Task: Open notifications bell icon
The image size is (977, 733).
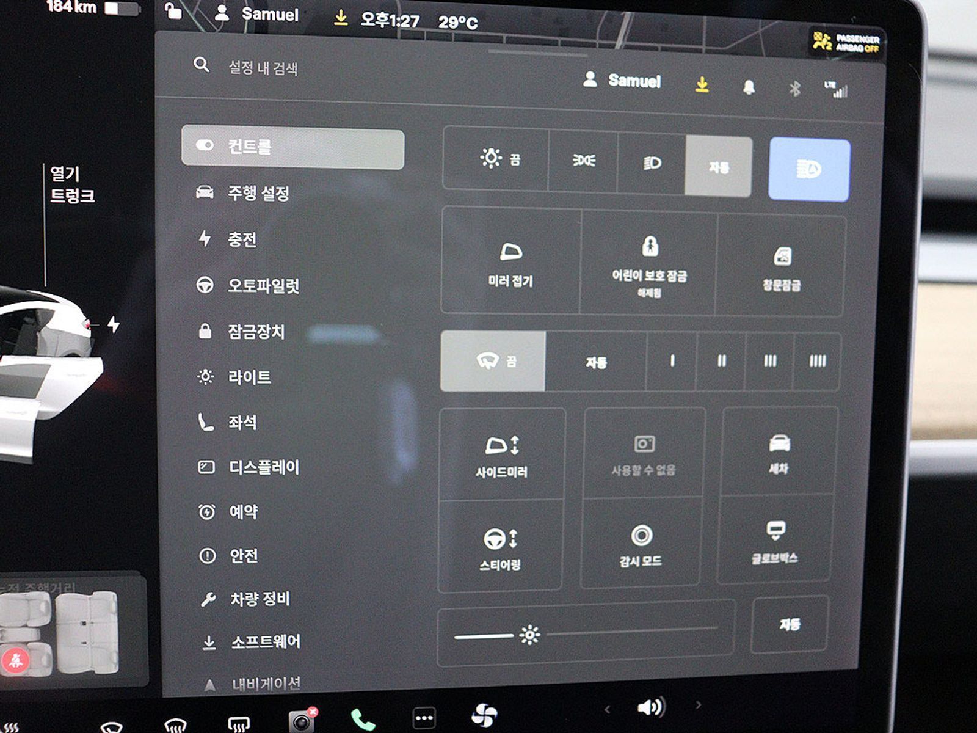Action: click(749, 87)
